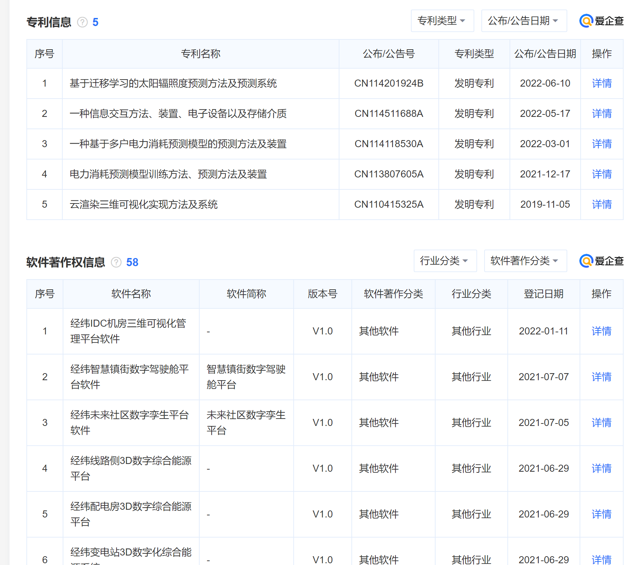The height and width of the screenshot is (565, 631).
Task: Open 详情 for 经纬未来社区数字孪生平台软件
Action: pos(601,423)
